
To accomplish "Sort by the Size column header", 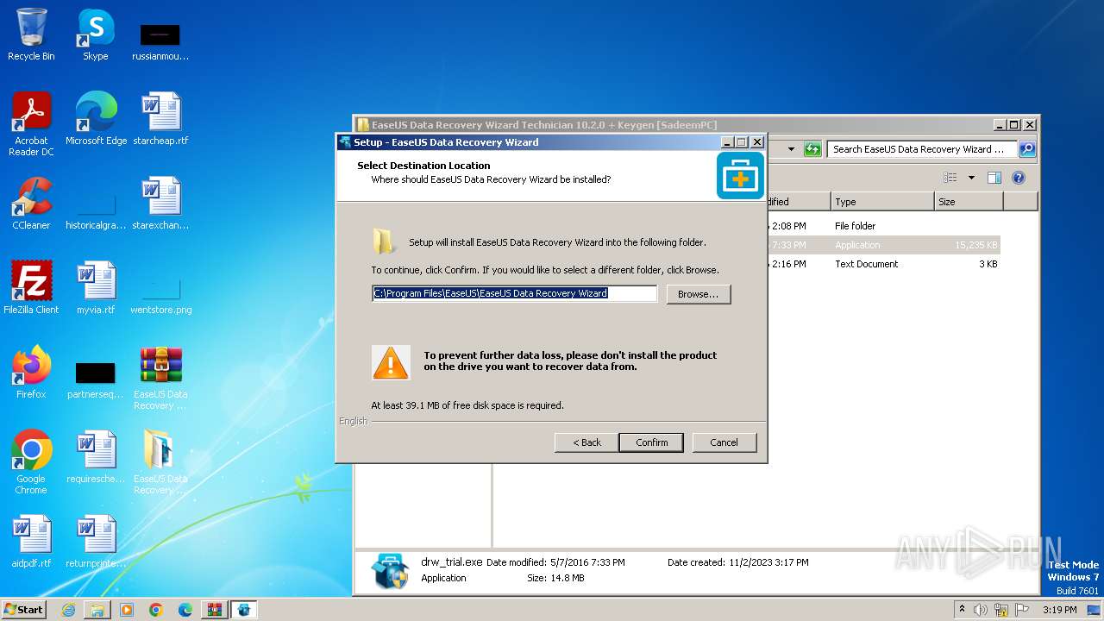I will [969, 202].
